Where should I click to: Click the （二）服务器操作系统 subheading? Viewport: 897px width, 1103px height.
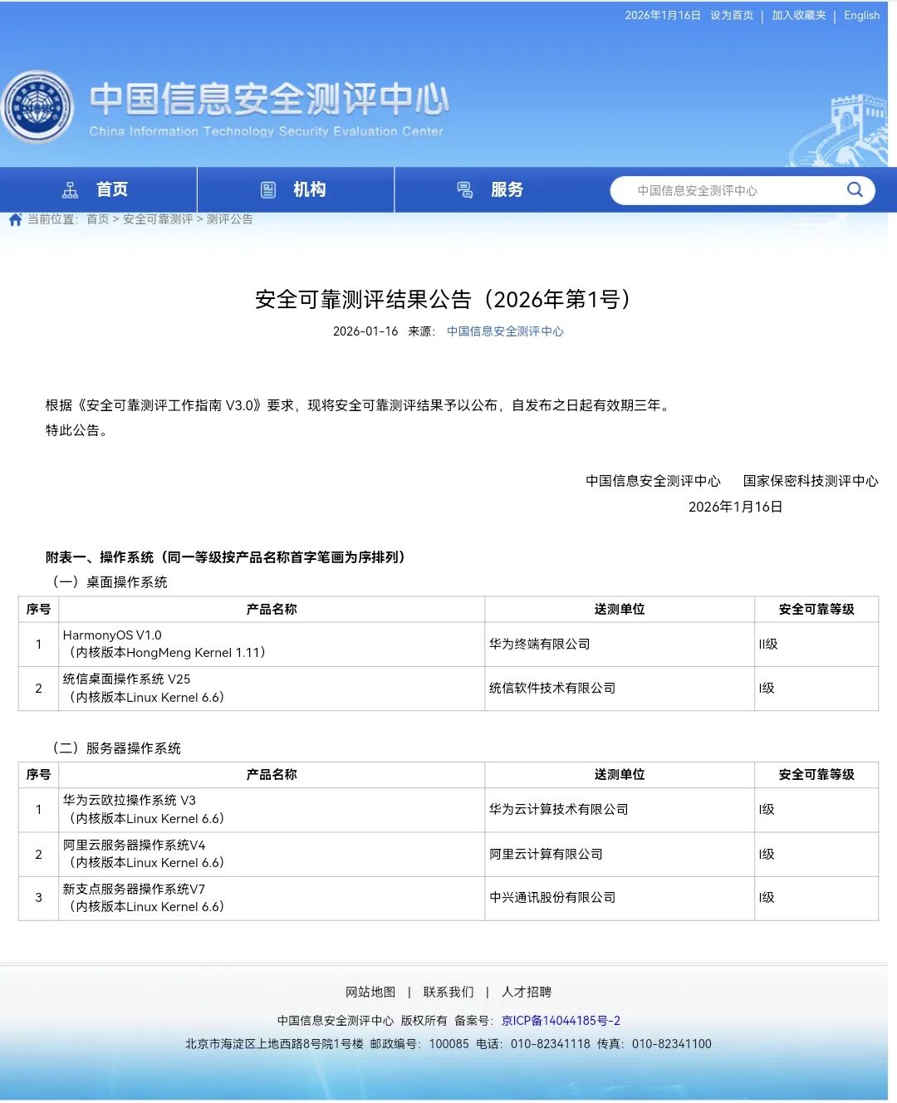click(114, 748)
